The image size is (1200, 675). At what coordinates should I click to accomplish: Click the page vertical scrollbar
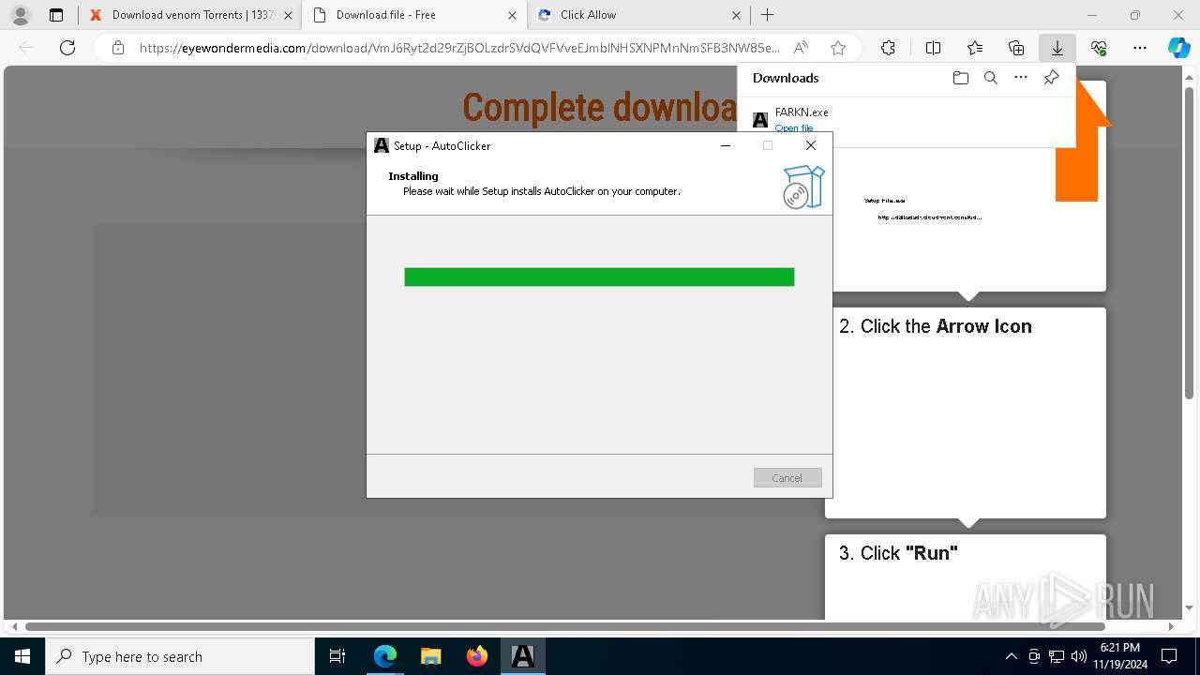[x=1190, y=244]
